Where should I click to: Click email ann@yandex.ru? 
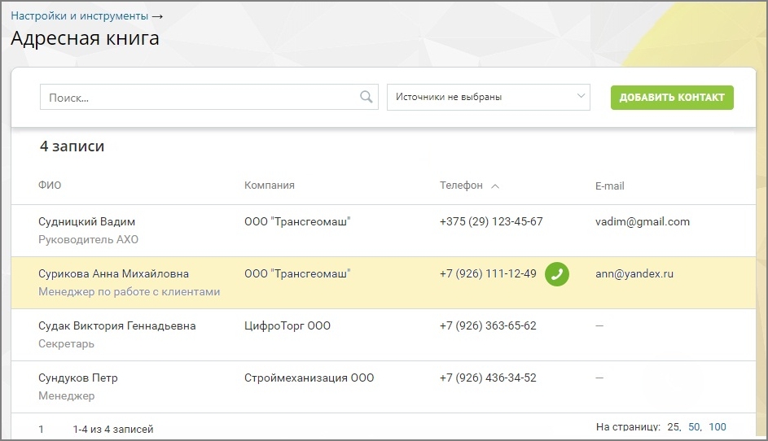[634, 273]
